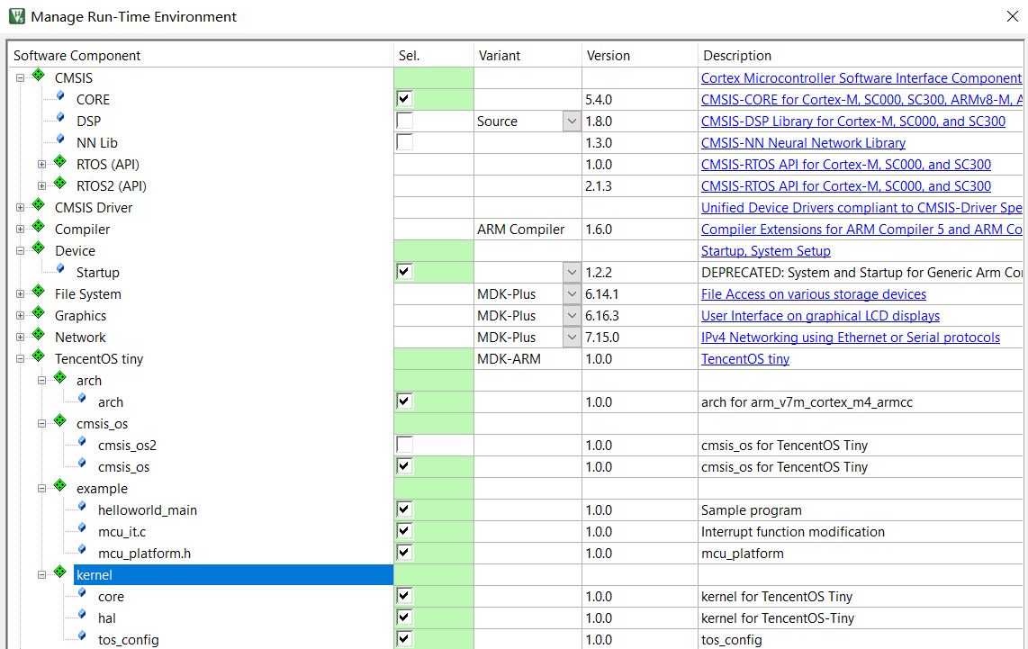This screenshot has width=1028, height=649.
Task: Click the blue component icon next to CORE
Action: coord(60,97)
